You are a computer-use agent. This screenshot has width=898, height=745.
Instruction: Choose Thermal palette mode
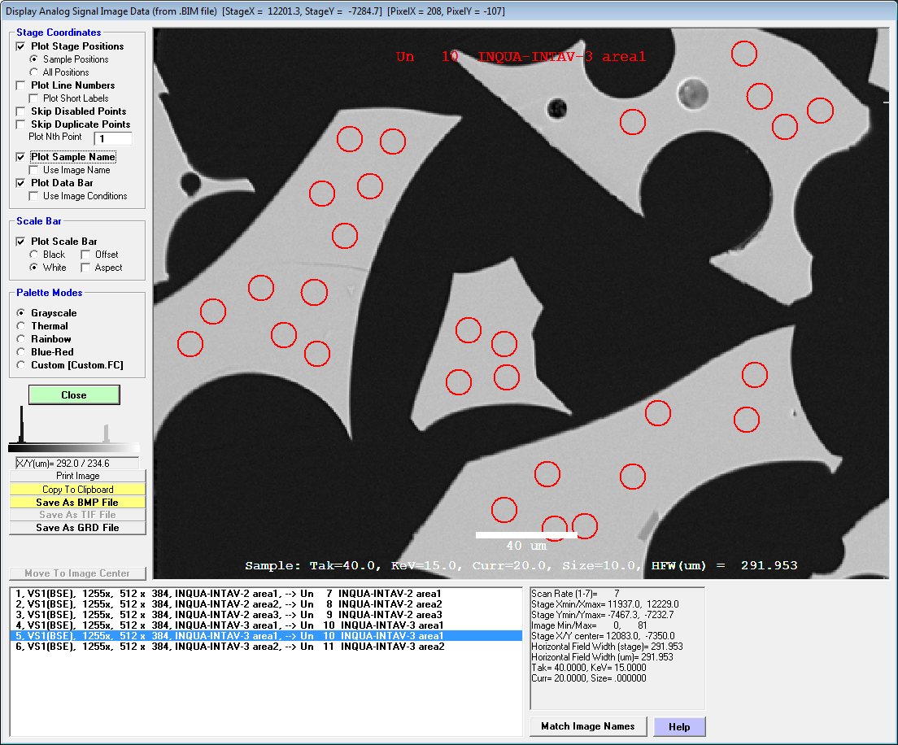(21, 326)
